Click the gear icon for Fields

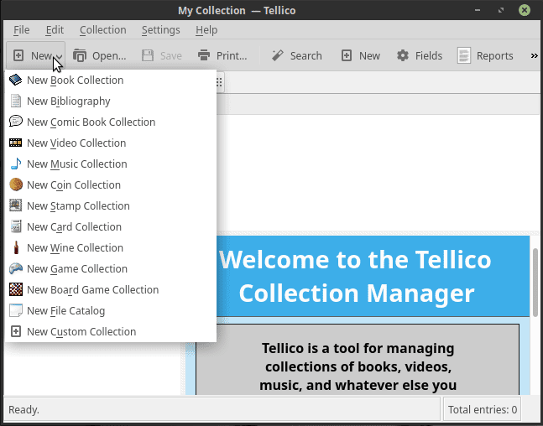[402, 55]
